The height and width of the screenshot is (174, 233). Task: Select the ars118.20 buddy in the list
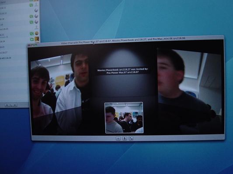pyautogui.click(x=4, y=29)
